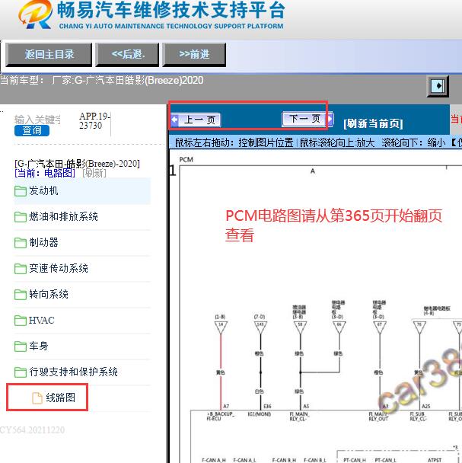Click the APP.19-23730 text

(x=94, y=121)
